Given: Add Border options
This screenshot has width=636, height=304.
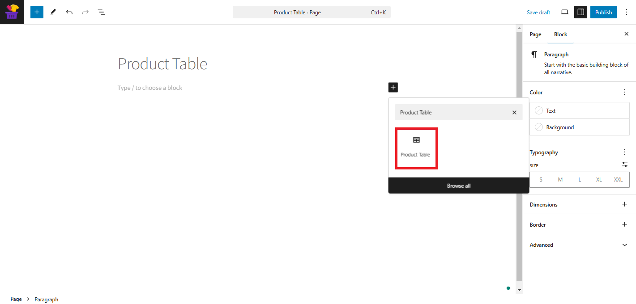Looking at the screenshot, I should click(625, 224).
